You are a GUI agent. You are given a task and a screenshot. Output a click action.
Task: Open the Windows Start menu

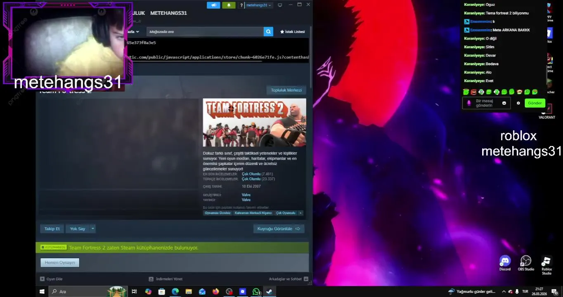(42, 292)
